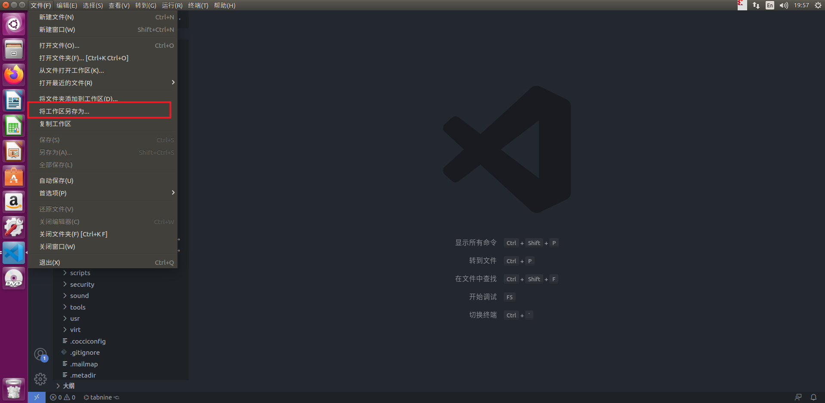Open notifications bell in status bar
The height and width of the screenshot is (403, 825).
click(x=813, y=397)
